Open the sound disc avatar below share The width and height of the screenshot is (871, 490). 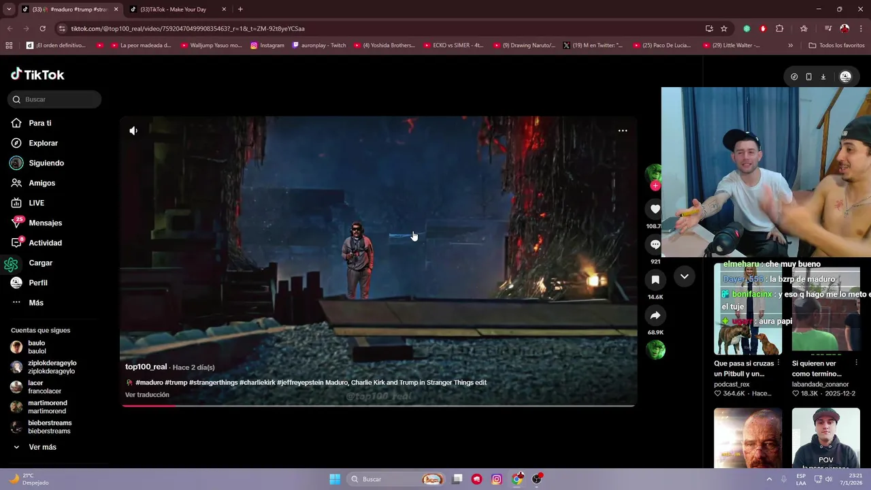click(x=655, y=350)
